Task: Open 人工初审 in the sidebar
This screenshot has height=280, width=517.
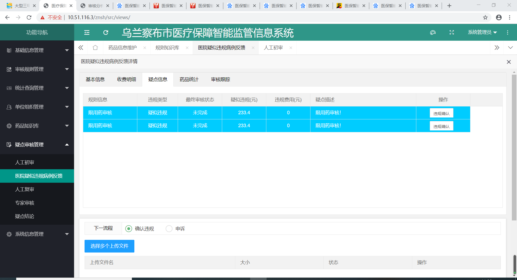Action: [x=37, y=163]
